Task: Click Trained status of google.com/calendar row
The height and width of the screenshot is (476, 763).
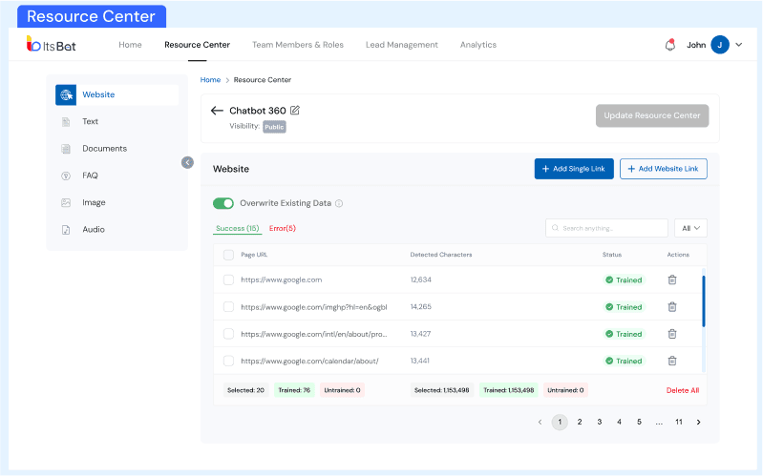Action: click(x=624, y=361)
